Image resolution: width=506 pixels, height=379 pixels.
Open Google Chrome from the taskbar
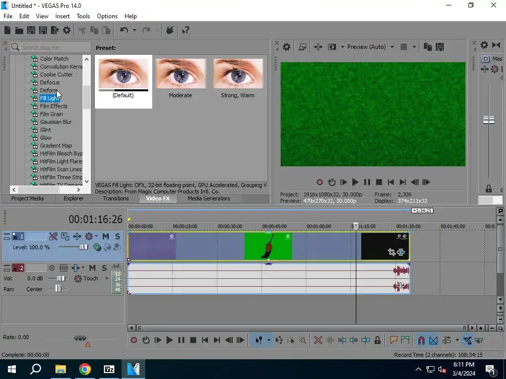[85, 369]
